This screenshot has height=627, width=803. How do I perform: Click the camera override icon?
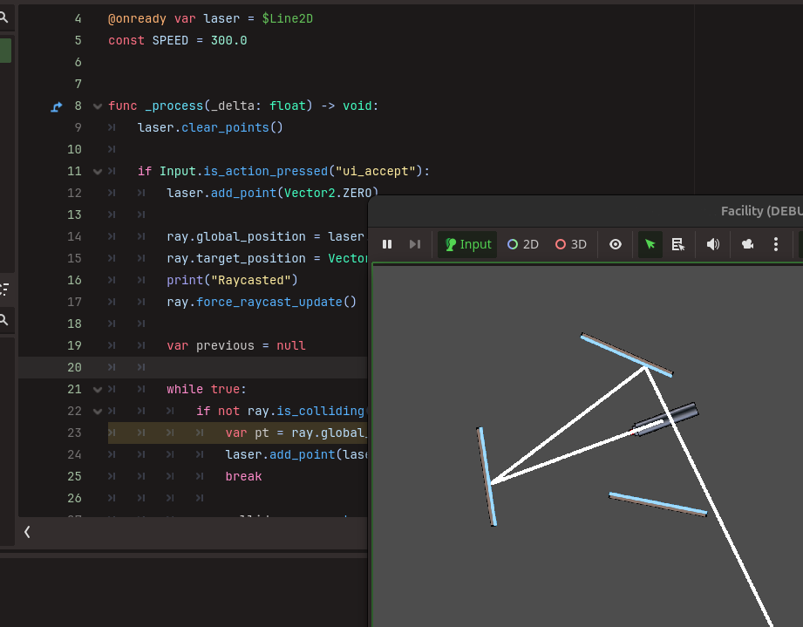(x=747, y=244)
